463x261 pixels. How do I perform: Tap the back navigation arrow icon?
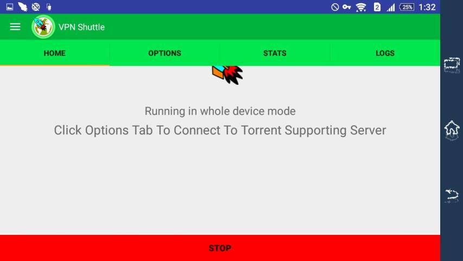pyautogui.click(x=452, y=195)
